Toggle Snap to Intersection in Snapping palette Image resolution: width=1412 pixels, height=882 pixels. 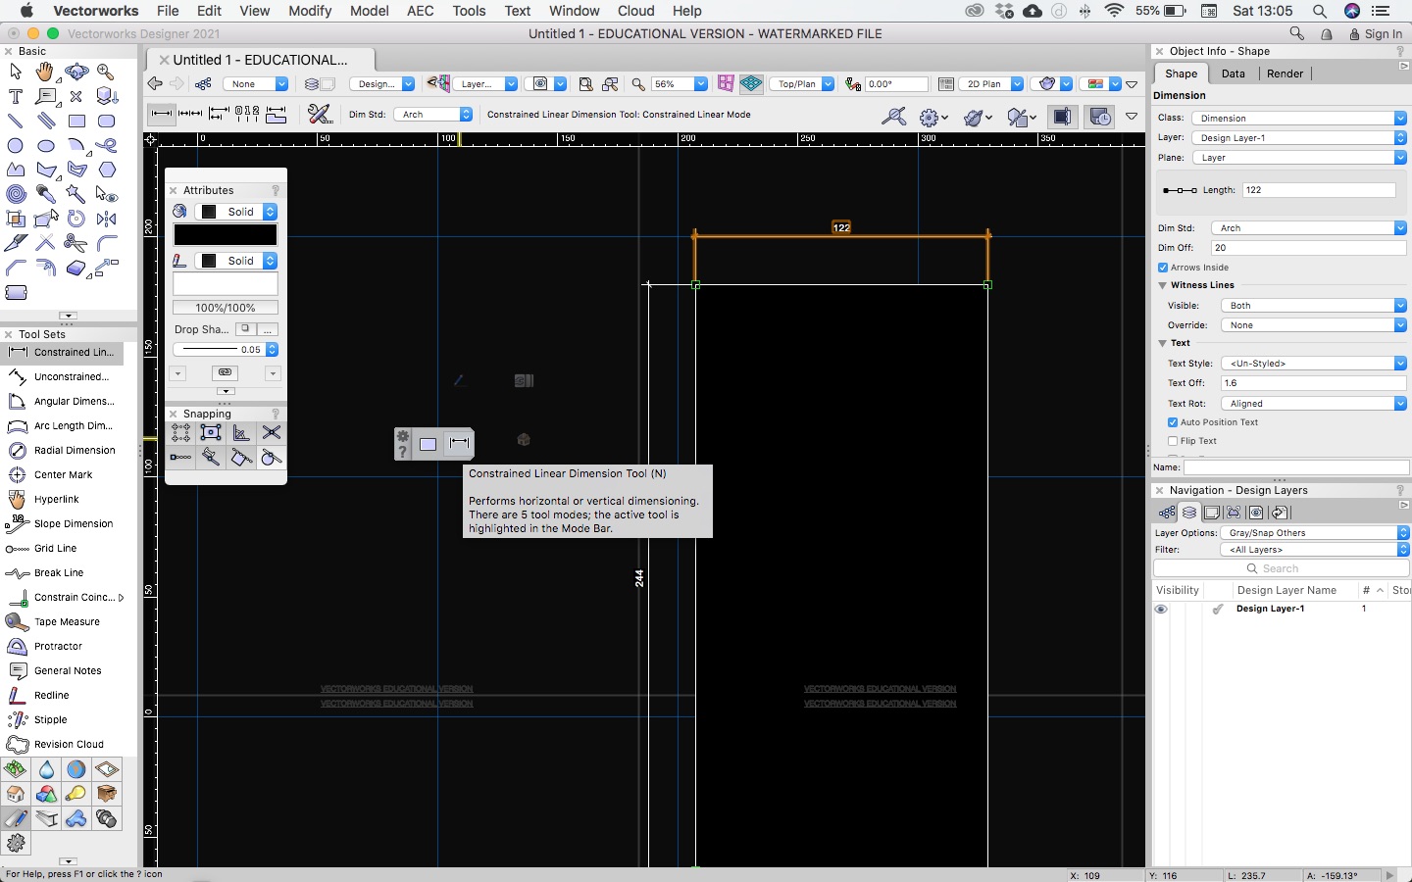(272, 432)
